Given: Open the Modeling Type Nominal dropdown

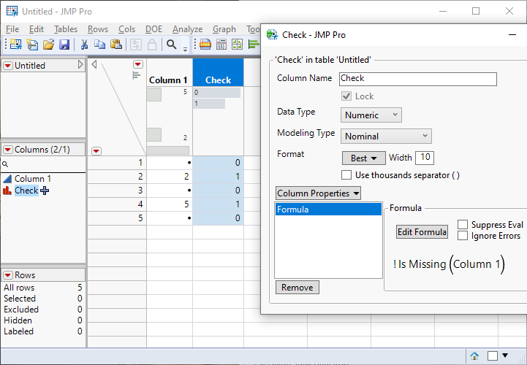Looking at the screenshot, I should pyautogui.click(x=386, y=136).
